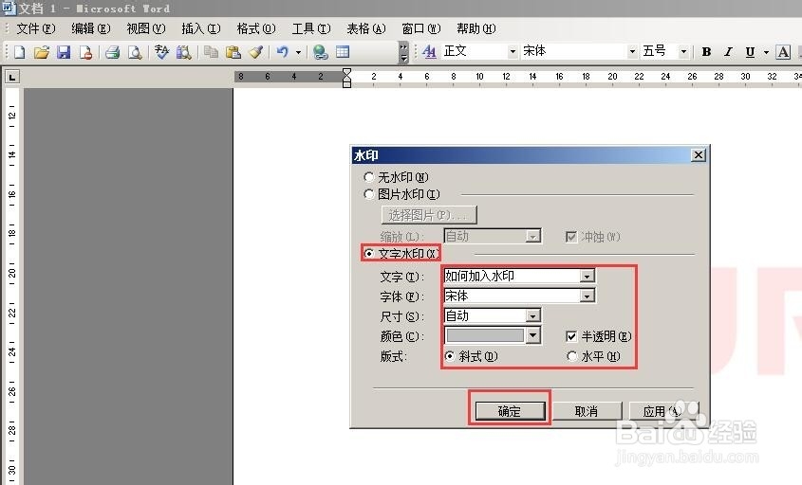The height and width of the screenshot is (485, 802).
Task: Click the Permission restricted document icon
Action: 86,52
